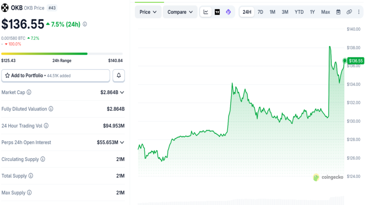Select the 7D time range tab
The height and width of the screenshot is (205, 365).
260,12
